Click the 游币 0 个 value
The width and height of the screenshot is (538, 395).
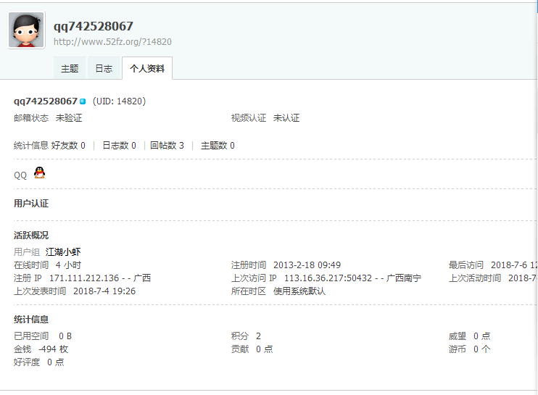[x=481, y=349]
